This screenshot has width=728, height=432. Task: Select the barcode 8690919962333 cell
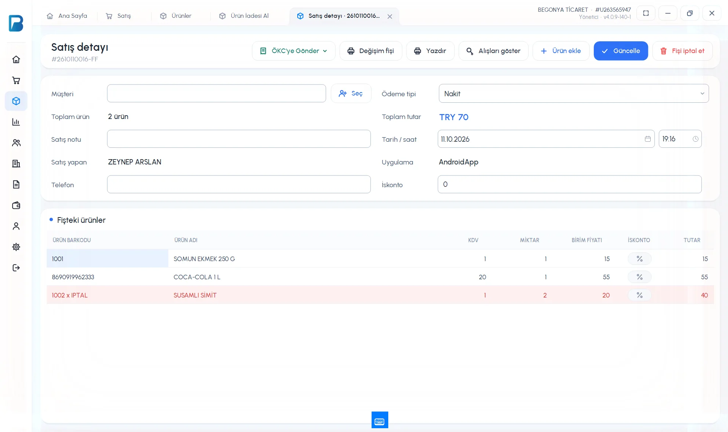107,277
